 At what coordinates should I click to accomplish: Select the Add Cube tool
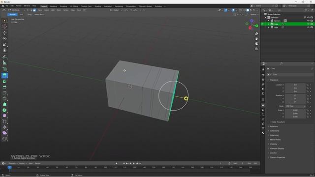click(4, 69)
